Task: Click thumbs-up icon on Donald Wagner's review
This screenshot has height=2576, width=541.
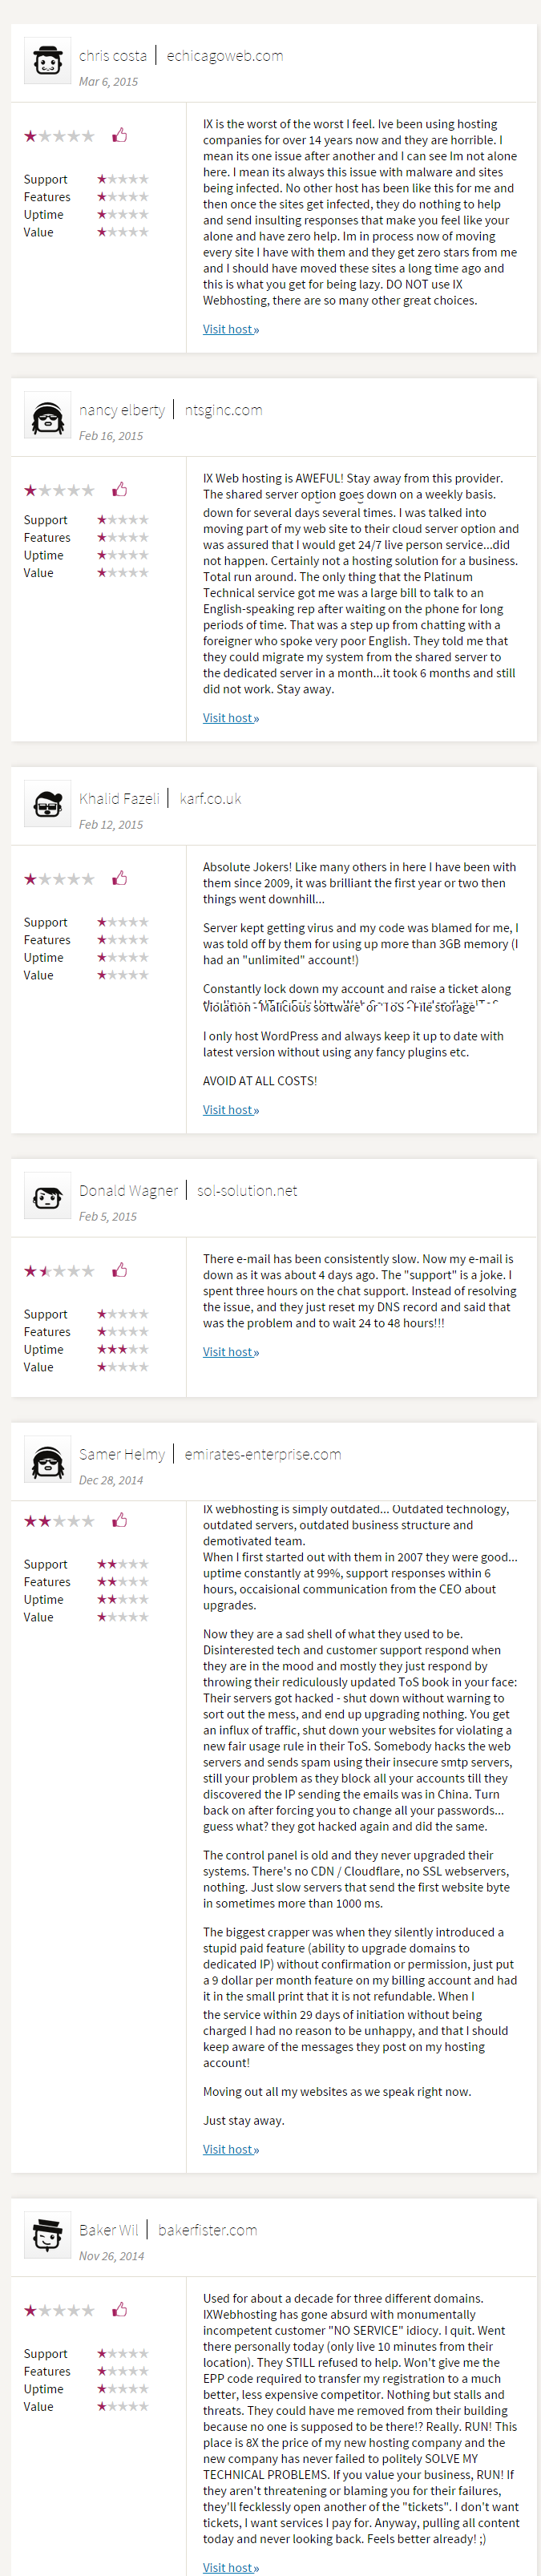Action: (120, 1270)
